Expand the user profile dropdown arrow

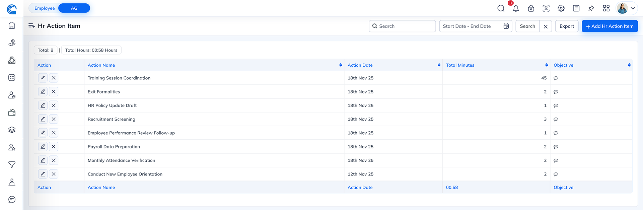[633, 8]
